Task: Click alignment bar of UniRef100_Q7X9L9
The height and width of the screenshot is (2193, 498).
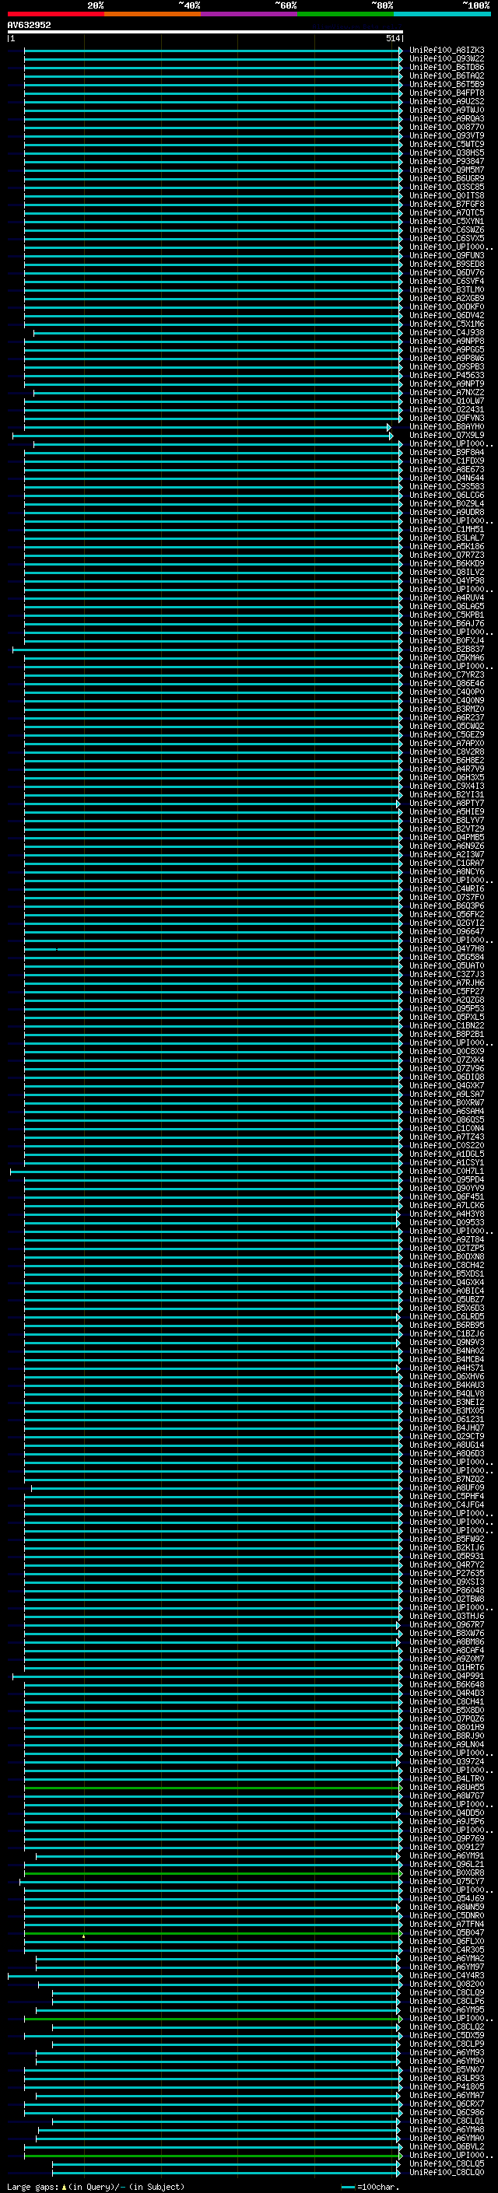Action: pos(202,435)
